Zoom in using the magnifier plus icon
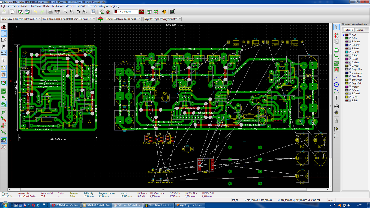The image size is (370, 208). click(x=66, y=12)
